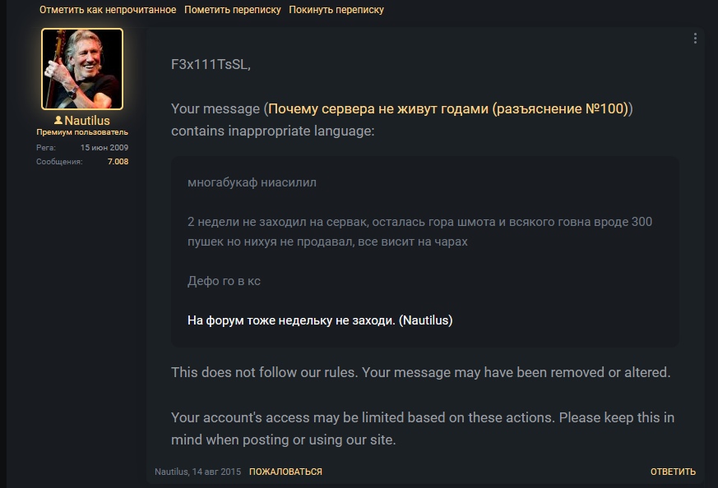Choose 'Пометить переписку' option
This screenshot has width=718, height=488.
pos(233,10)
